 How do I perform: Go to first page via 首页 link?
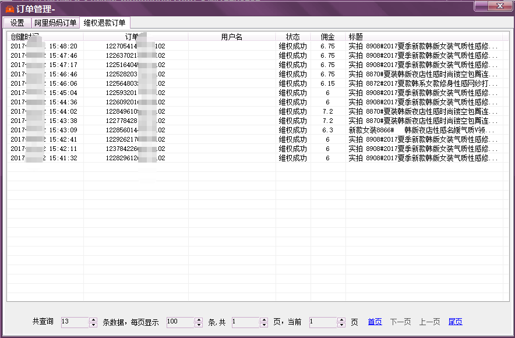pos(375,322)
